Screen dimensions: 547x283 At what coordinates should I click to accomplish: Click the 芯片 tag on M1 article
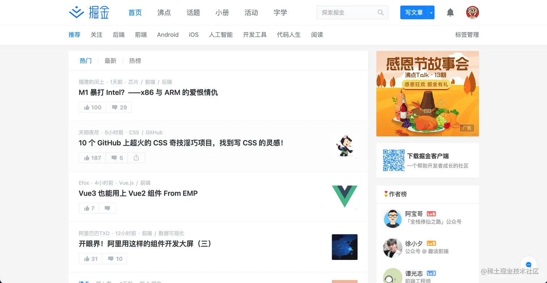coord(133,82)
